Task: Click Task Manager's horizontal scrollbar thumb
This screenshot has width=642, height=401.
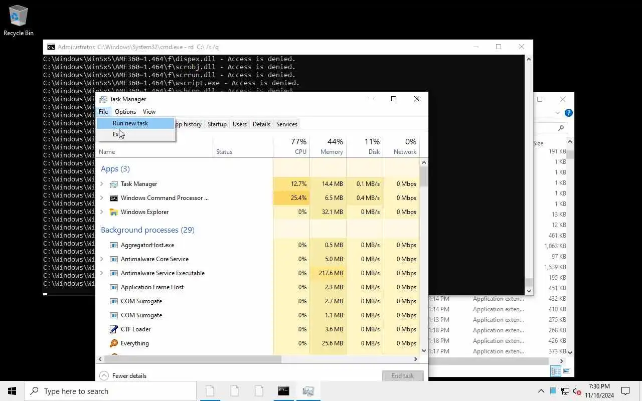Action: click(x=193, y=359)
